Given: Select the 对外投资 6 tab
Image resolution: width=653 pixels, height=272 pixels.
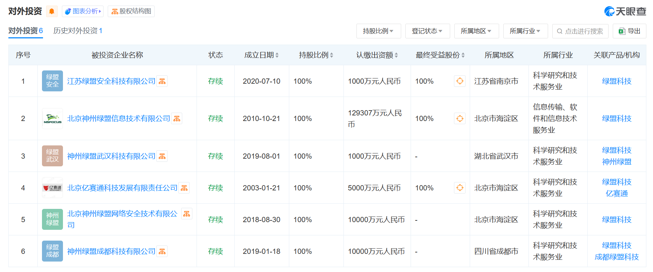Looking at the screenshot, I should [x=26, y=31].
